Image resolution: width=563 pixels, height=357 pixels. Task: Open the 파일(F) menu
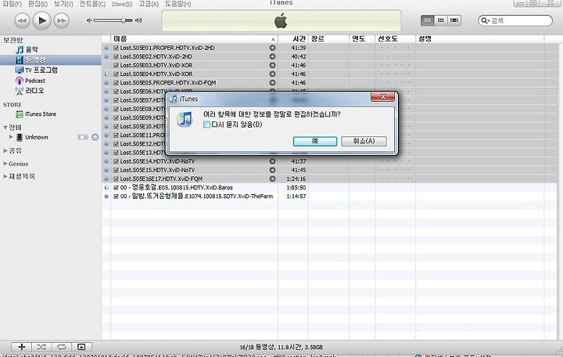pos(12,4)
